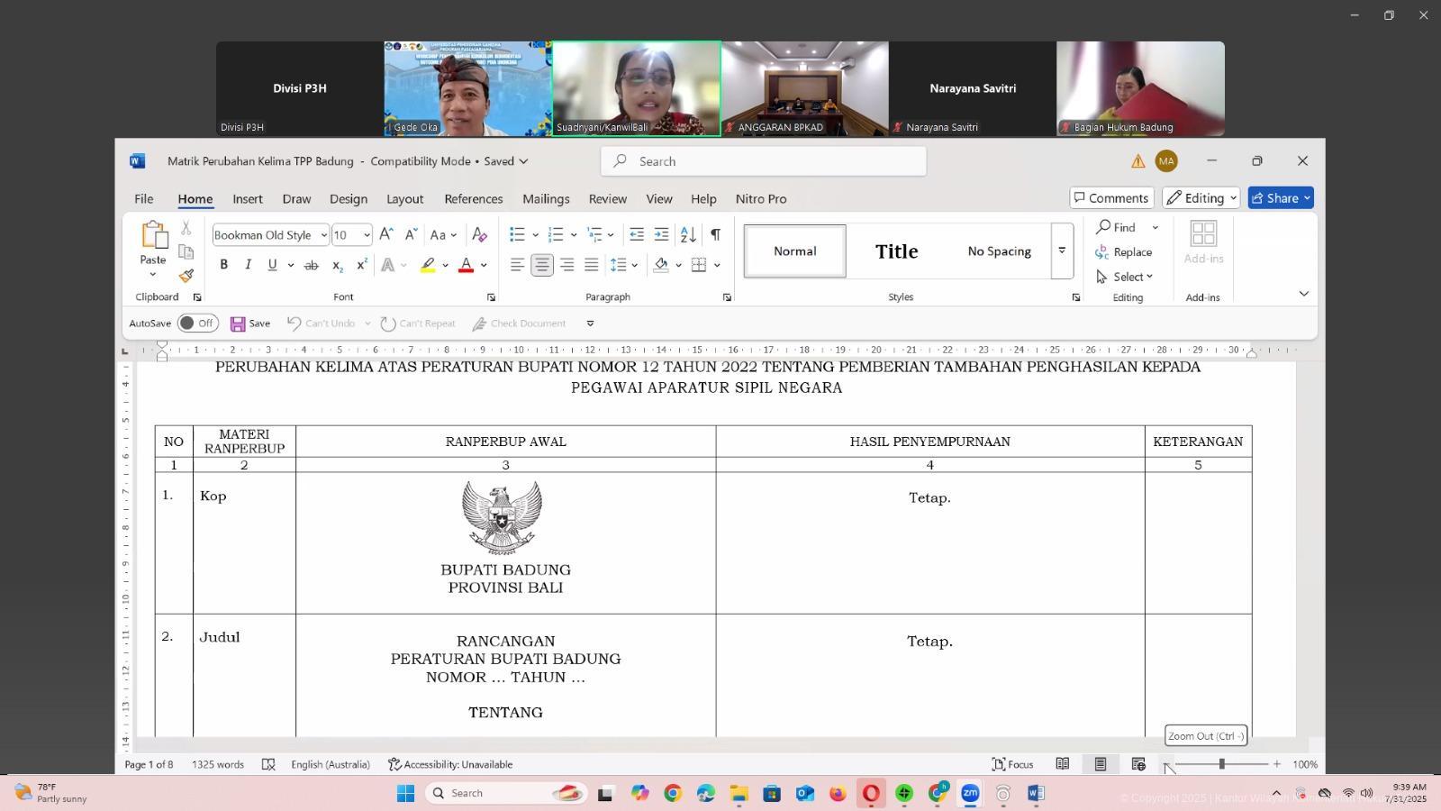
Task: Switch to the Layout tab
Action: pyautogui.click(x=404, y=199)
